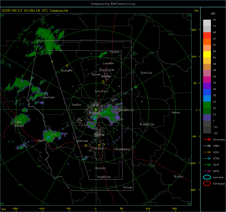The height and width of the screenshot is (212, 226).
Task: Select the light gray 70-80 dBZ swatch
Action: click(x=207, y=23)
